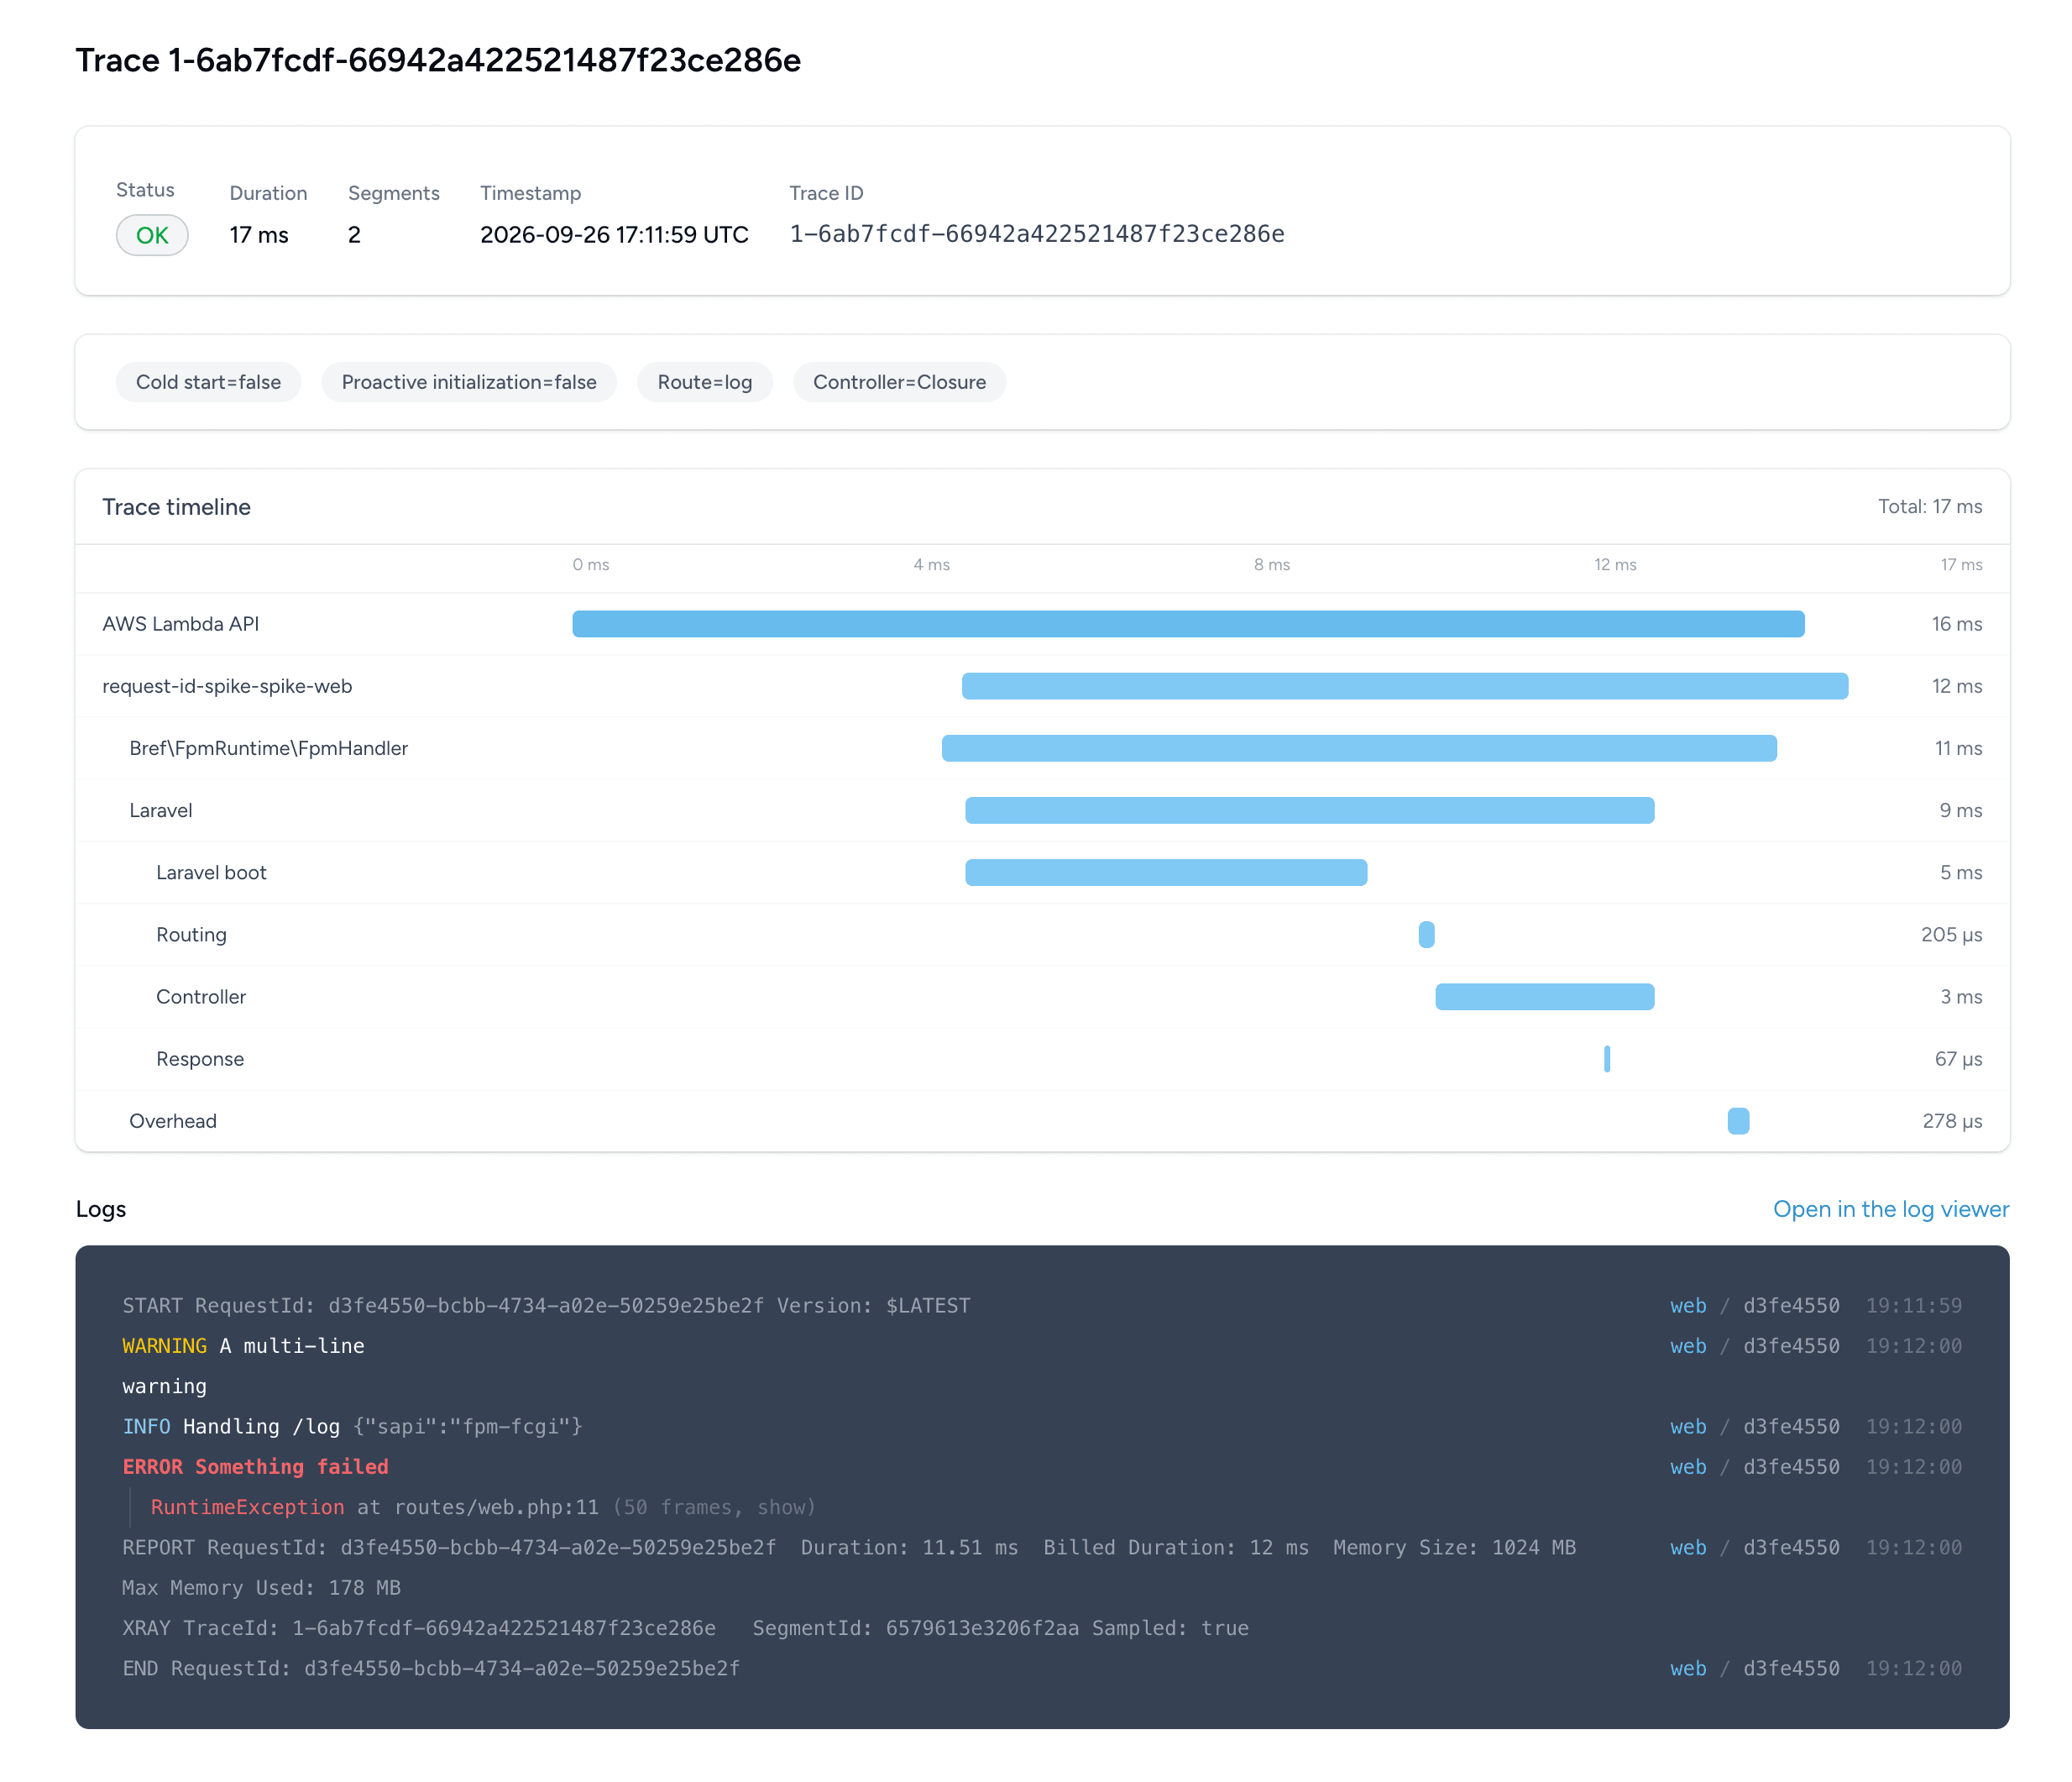Image resolution: width=2072 pixels, height=1782 pixels.
Task: Click the thin Response span marker
Action: (1607, 1058)
